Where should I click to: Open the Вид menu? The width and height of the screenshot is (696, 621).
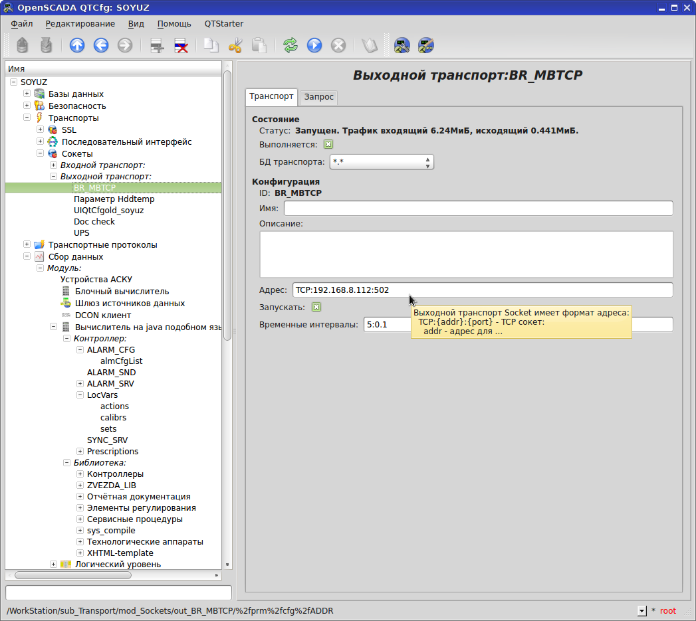click(x=136, y=23)
